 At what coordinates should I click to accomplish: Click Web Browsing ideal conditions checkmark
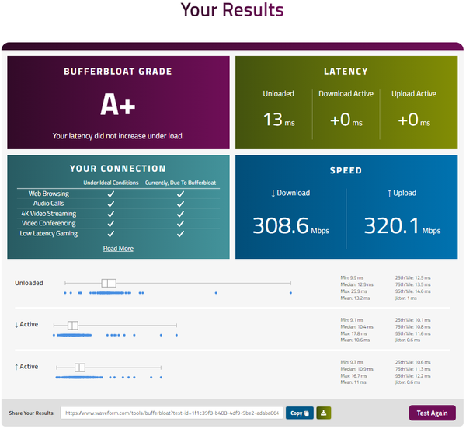(x=110, y=194)
